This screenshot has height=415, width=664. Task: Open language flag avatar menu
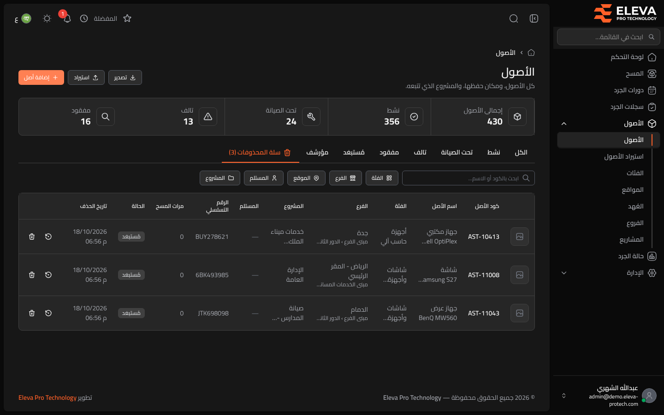pos(26,18)
